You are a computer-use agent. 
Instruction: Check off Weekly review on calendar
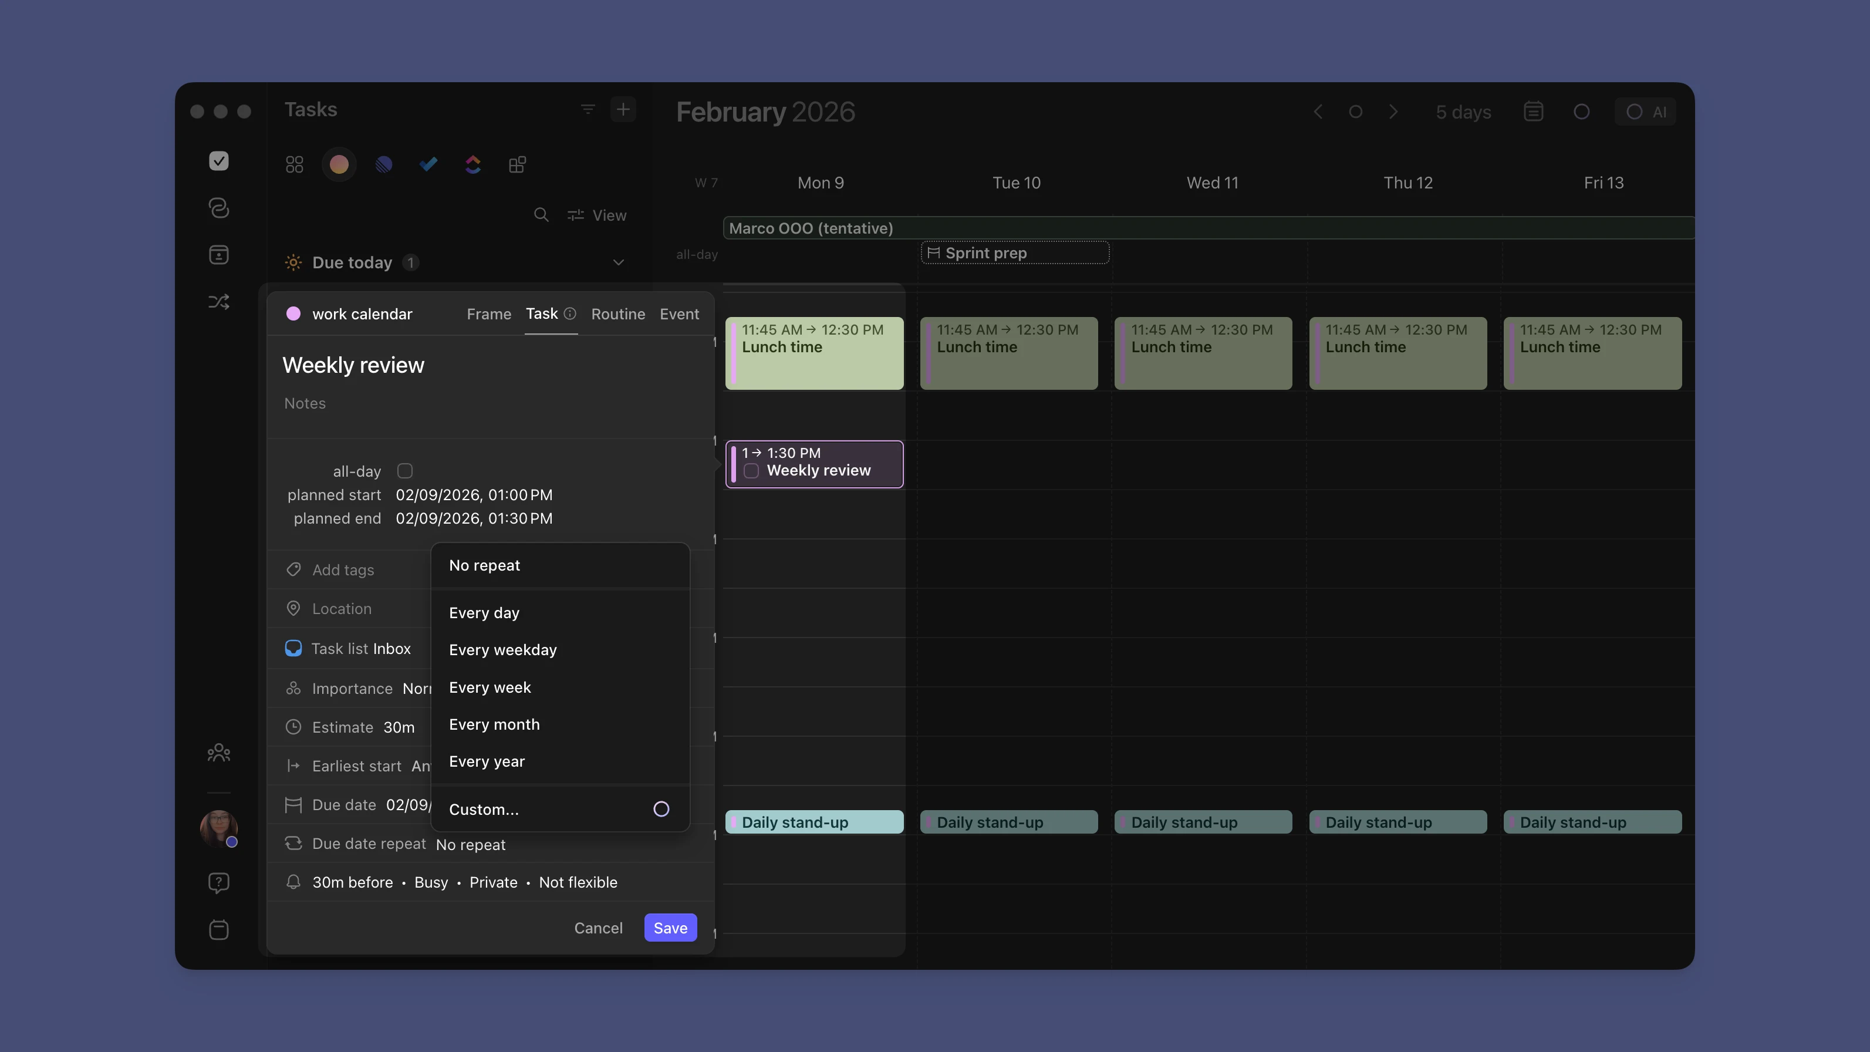[751, 471]
